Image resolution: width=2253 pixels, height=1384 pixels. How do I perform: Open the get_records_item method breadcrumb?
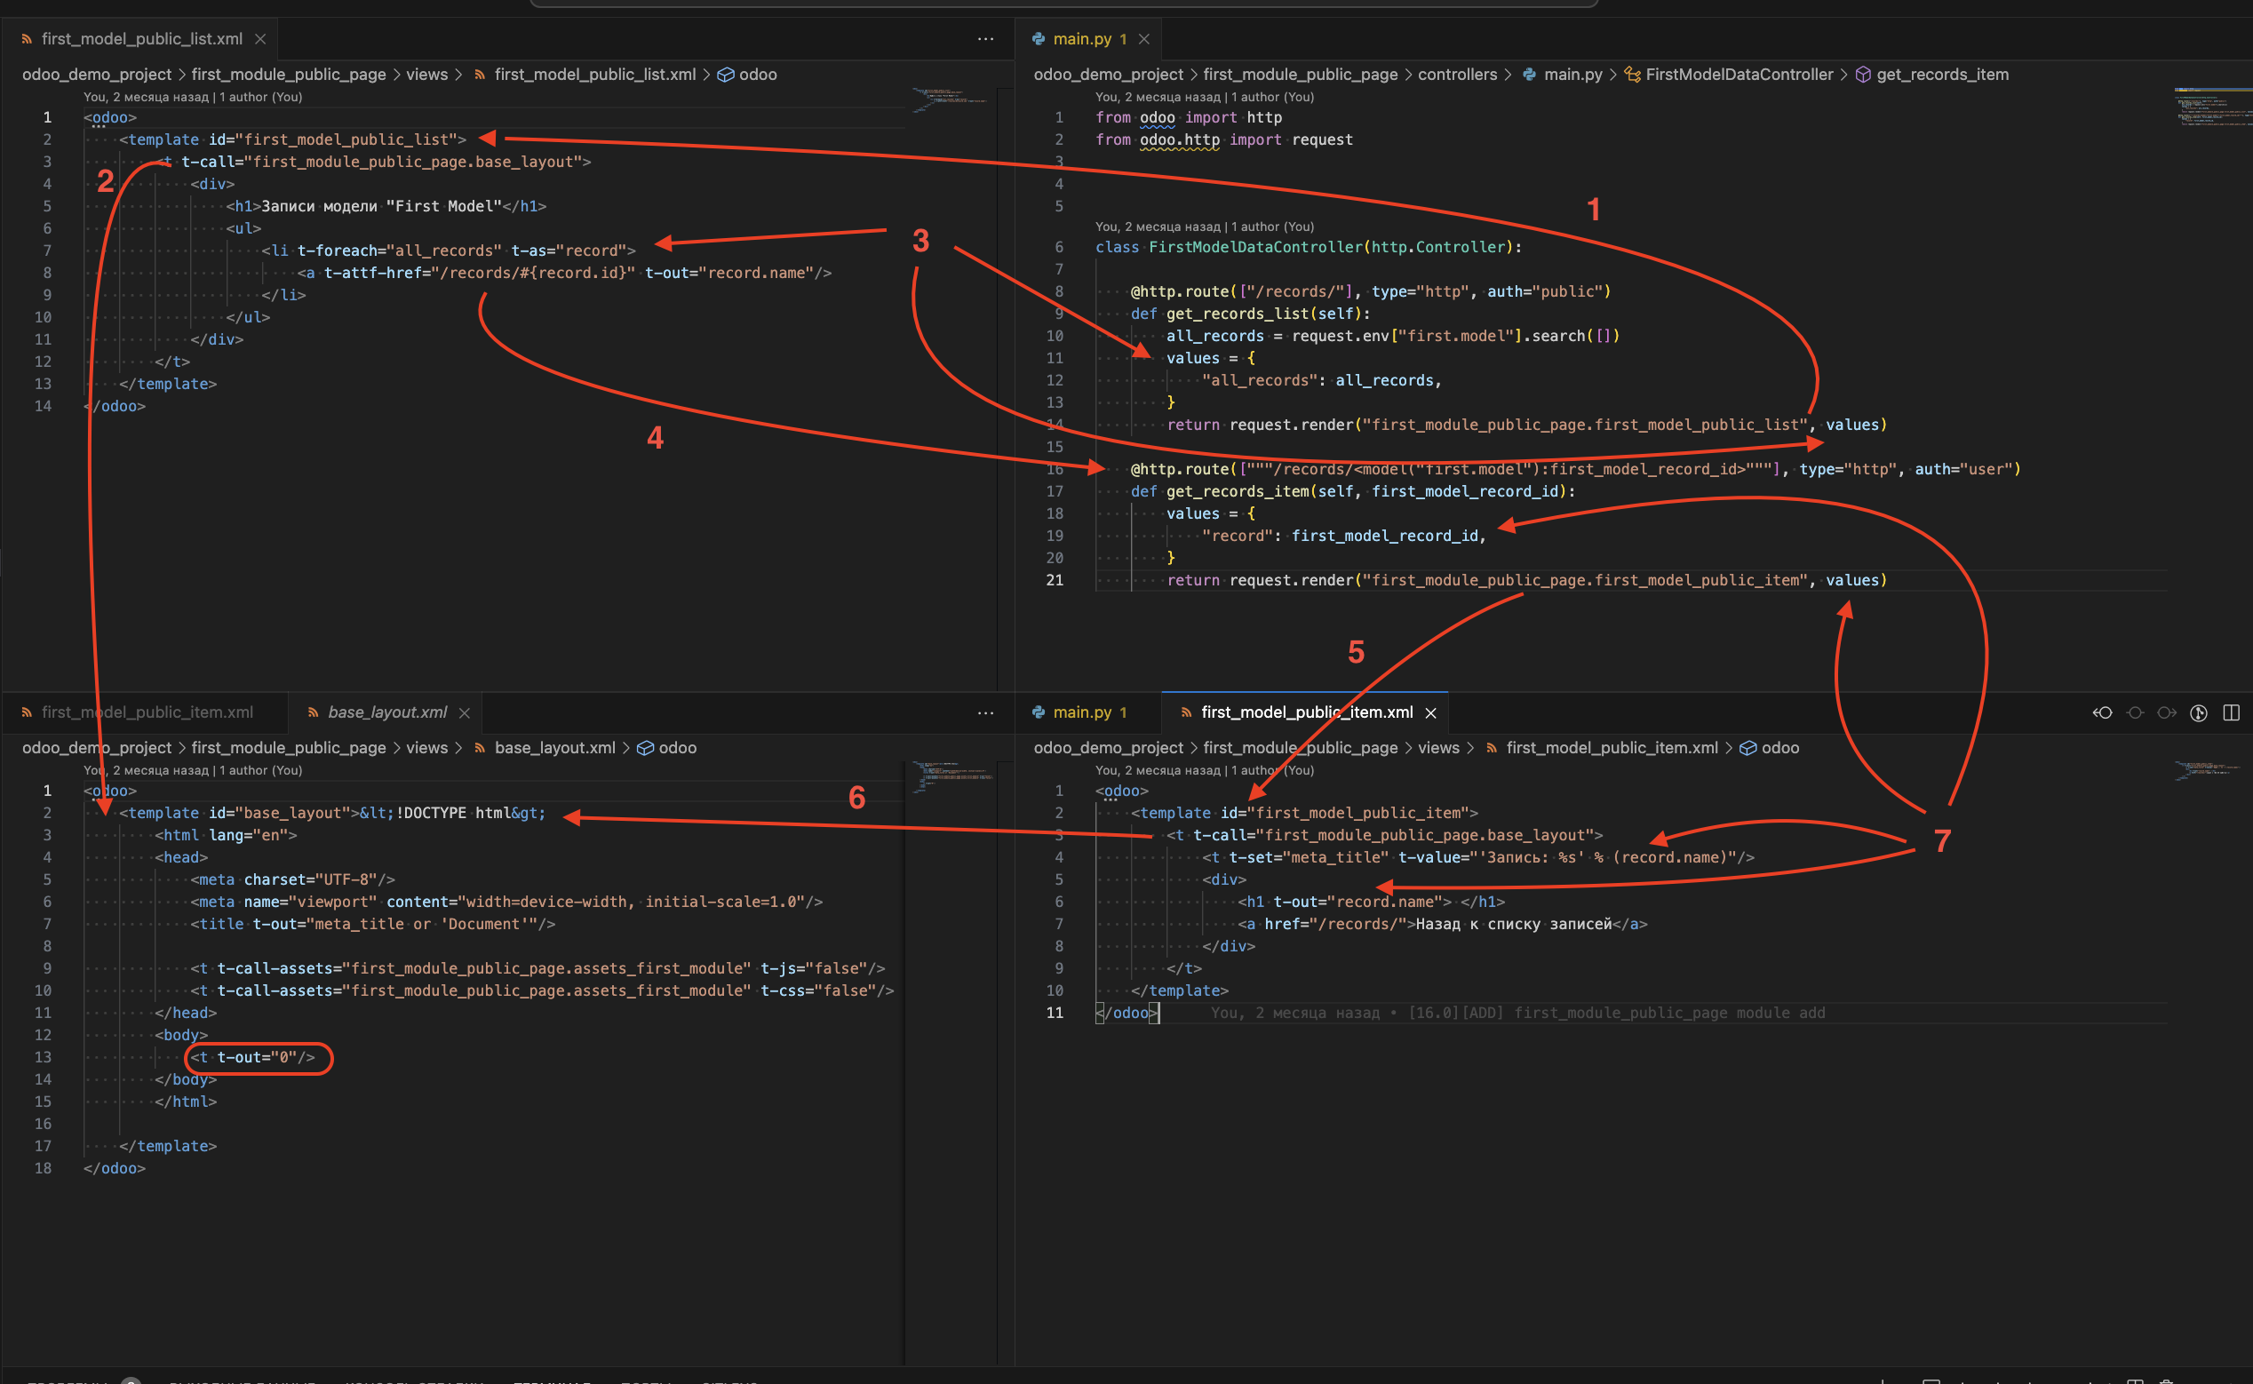click(1942, 74)
